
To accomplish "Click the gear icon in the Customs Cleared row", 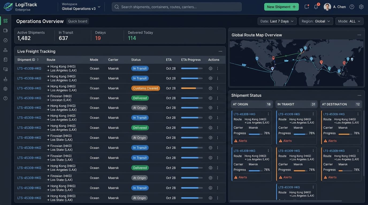I will click(210, 88).
